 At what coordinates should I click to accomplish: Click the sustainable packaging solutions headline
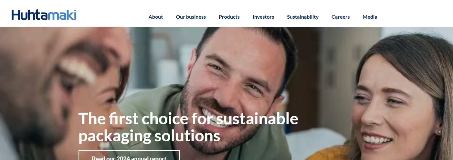(x=188, y=127)
